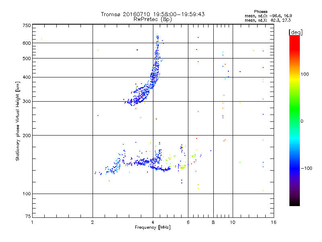Click the y-axis tick label '500'
The height and width of the screenshot is (242, 322).
coord(27,58)
